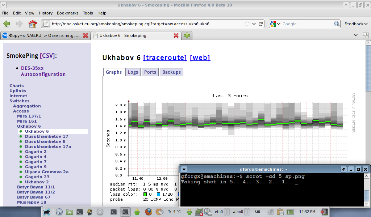Open the search engine selector dropdown

pyautogui.click(x=275, y=24)
